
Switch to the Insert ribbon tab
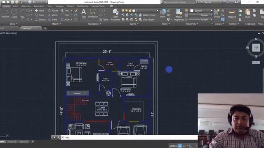click(16, 6)
